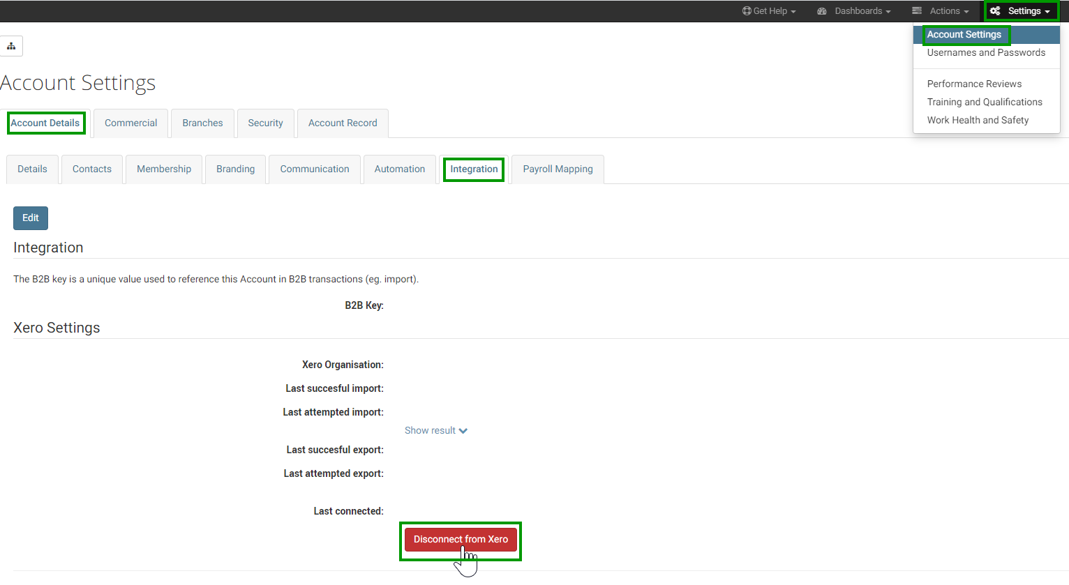Select Training and Qualifications option
Image resolution: width=1069 pixels, height=585 pixels.
(984, 102)
